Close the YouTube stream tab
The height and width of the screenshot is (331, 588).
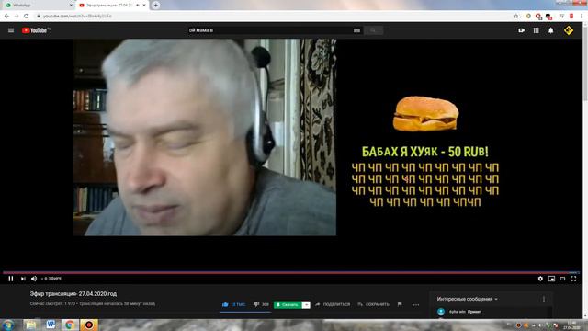coord(144,6)
